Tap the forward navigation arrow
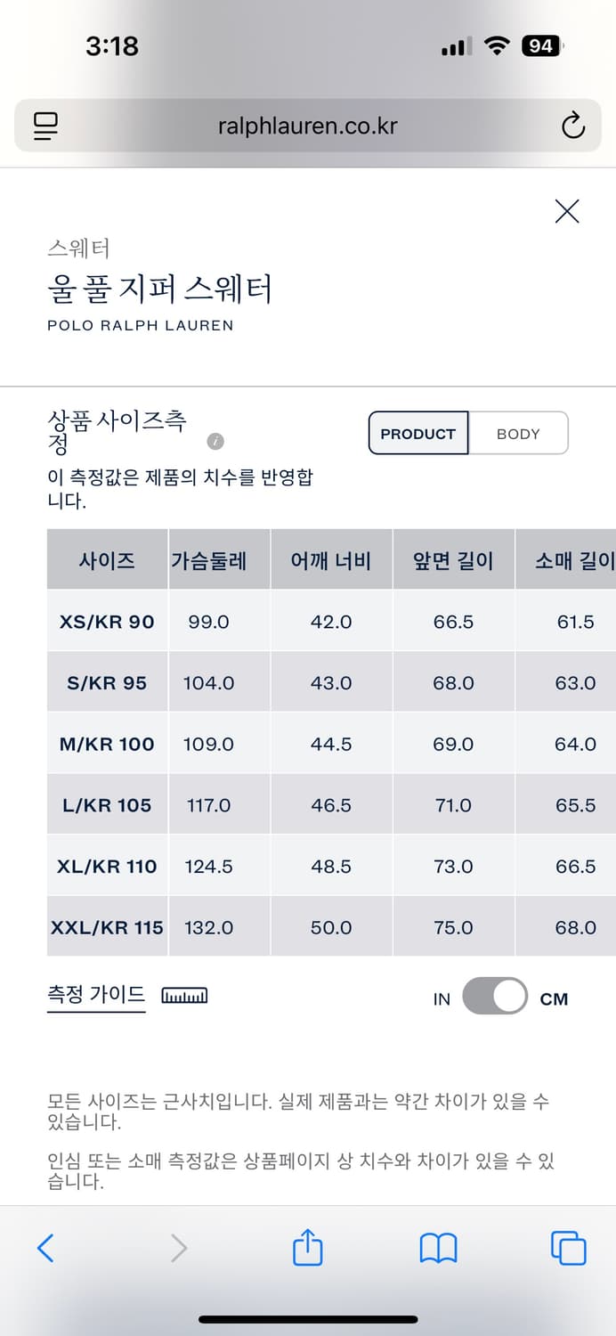Screen dimensions: 616x1336 [178, 1248]
